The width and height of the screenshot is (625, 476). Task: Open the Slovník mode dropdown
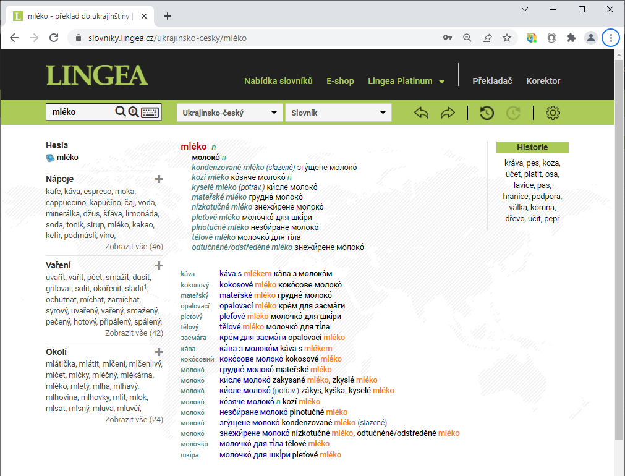click(338, 113)
